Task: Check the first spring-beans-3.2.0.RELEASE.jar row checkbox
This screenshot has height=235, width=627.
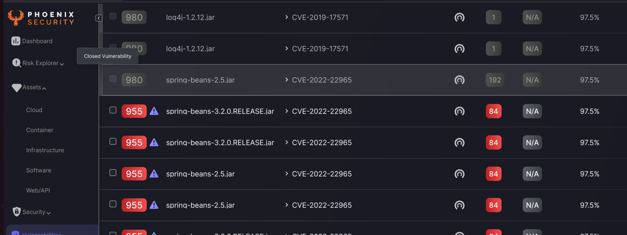Action: (x=113, y=110)
